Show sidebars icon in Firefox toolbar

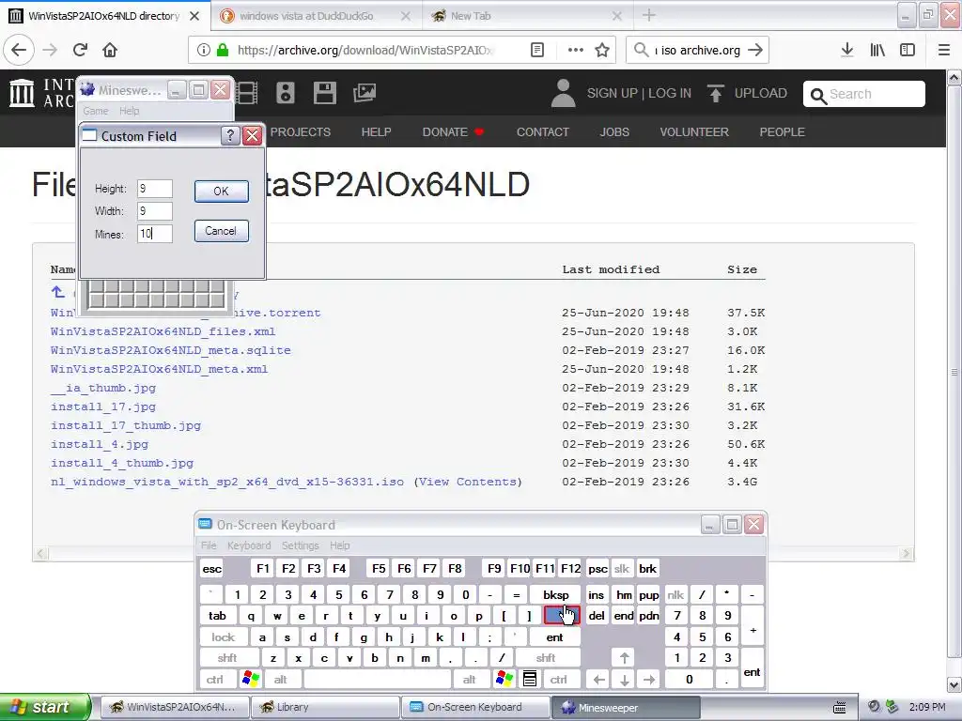click(908, 51)
